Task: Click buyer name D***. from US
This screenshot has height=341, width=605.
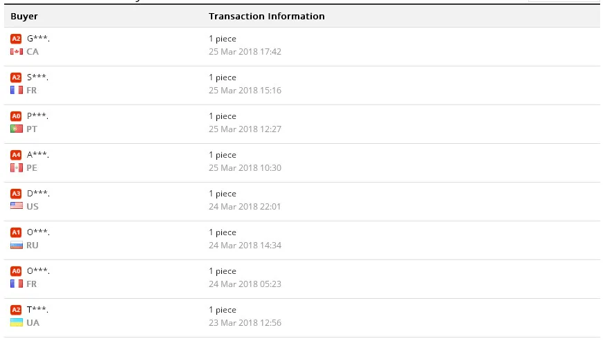Action: click(38, 193)
